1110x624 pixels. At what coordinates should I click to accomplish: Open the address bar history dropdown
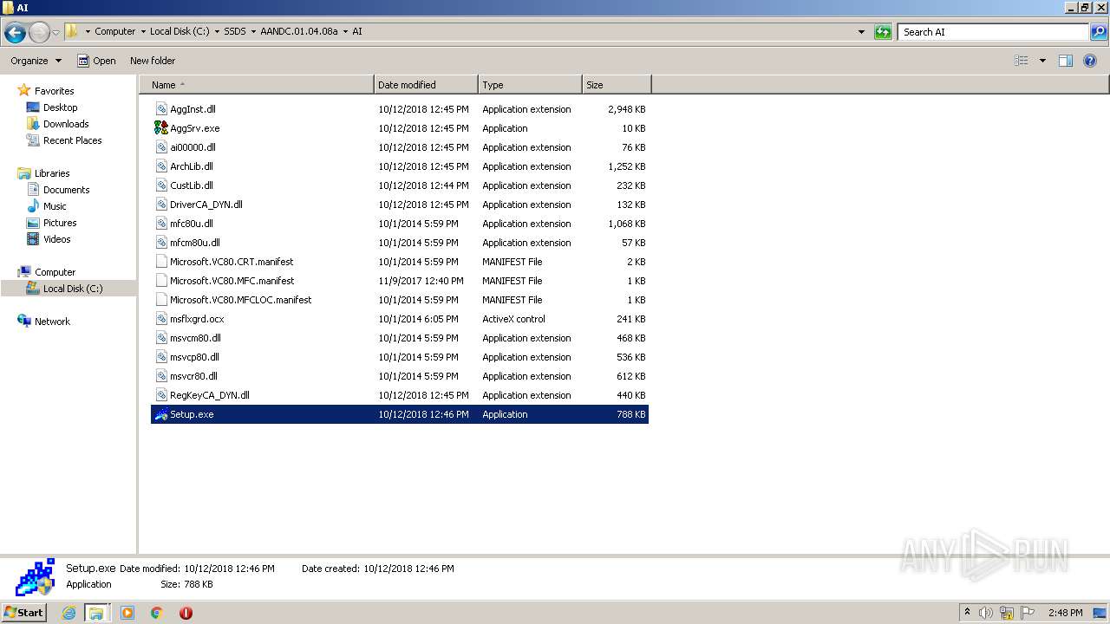pyautogui.click(x=861, y=32)
